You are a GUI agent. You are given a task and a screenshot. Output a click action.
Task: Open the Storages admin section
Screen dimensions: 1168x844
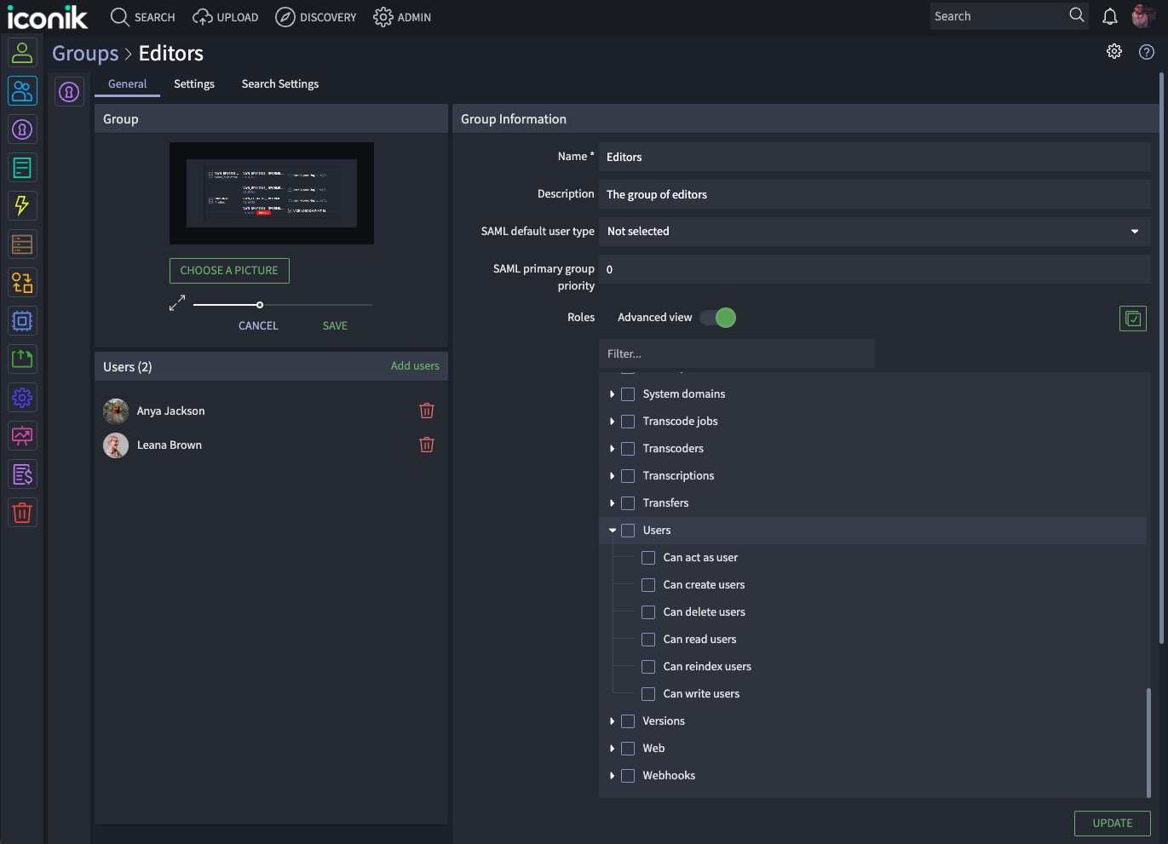(22, 244)
